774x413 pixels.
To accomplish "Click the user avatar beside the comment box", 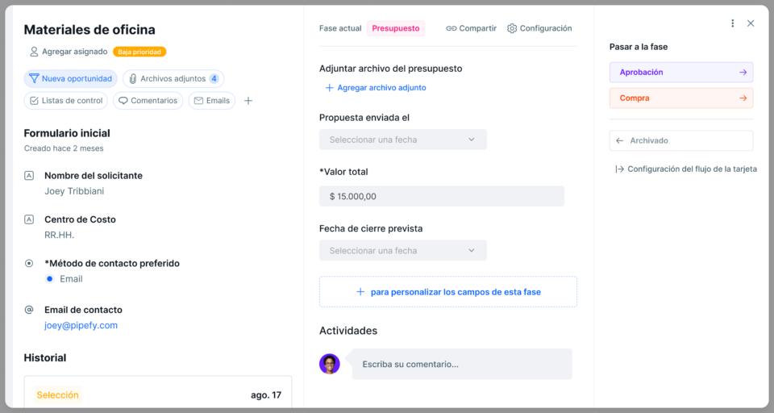I will (x=330, y=364).
